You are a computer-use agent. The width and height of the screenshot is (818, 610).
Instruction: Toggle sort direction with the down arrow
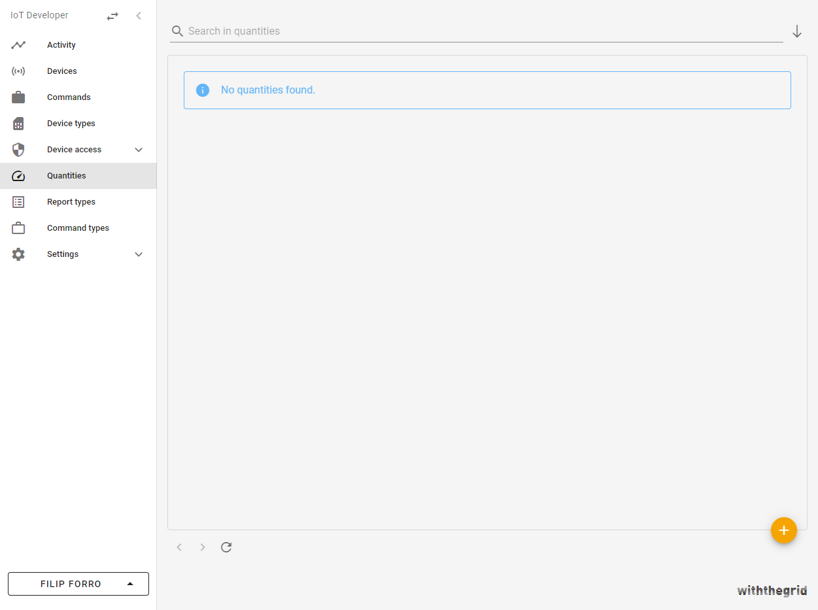coord(796,31)
